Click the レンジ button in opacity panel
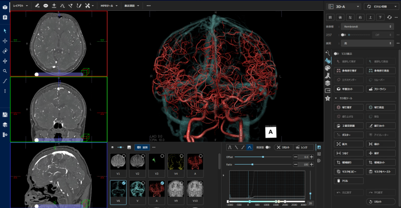The width and height of the screenshot is (401, 208). pyautogui.click(x=303, y=147)
